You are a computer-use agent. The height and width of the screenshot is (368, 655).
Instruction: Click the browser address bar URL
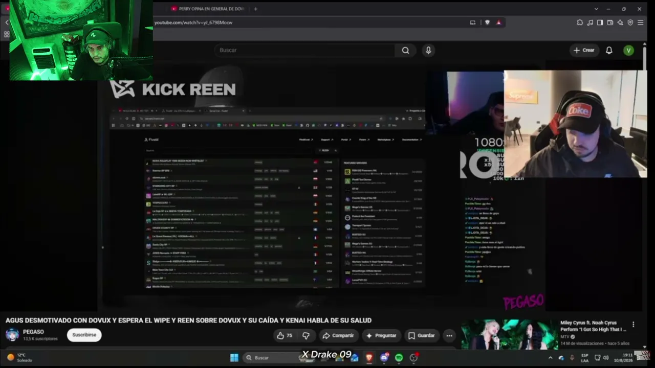coord(193,22)
